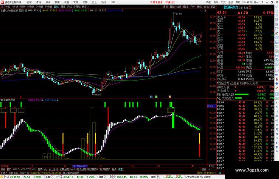
Task: Click the 标记 toolbar button
Action: (x=199, y=7)
